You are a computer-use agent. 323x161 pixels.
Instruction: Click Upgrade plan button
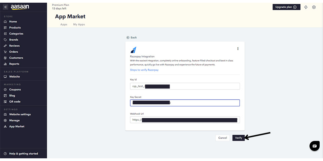click(x=286, y=7)
